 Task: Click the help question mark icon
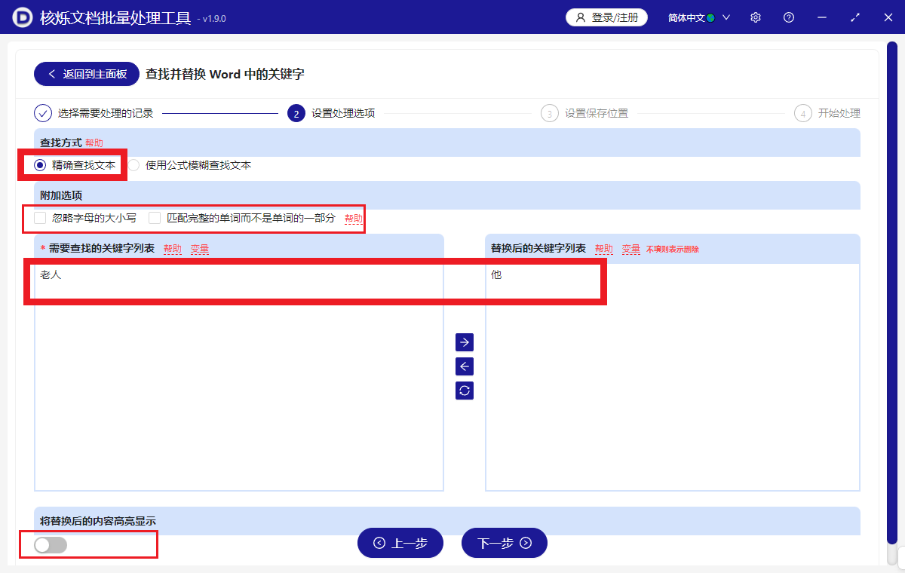[x=788, y=17]
